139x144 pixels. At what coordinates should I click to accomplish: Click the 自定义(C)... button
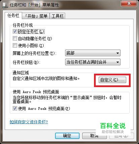(112, 80)
